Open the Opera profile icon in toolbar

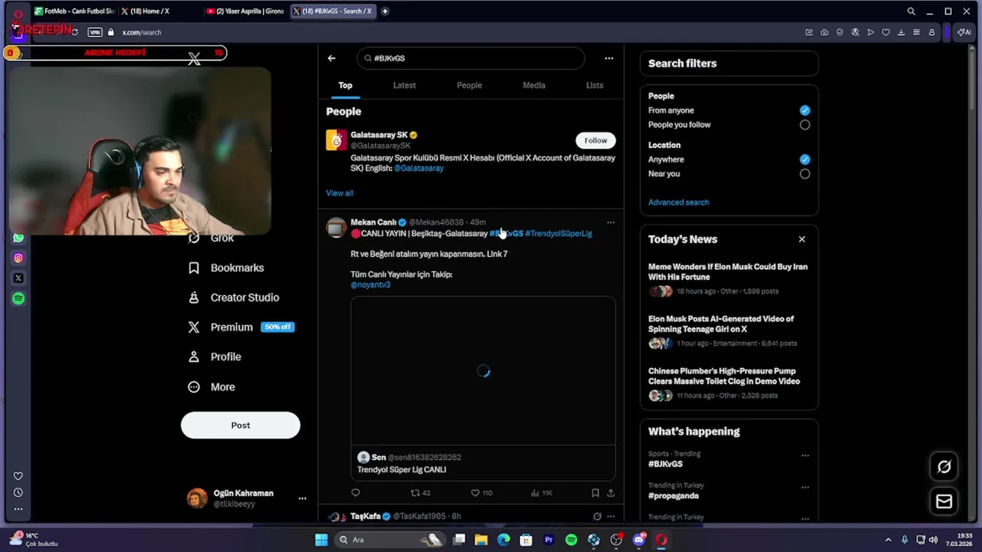[931, 32]
